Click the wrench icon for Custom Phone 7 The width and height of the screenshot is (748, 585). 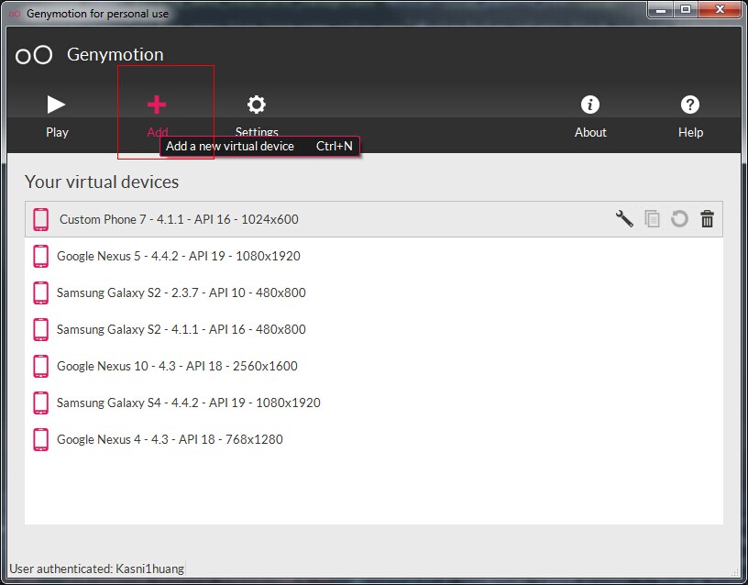click(624, 219)
